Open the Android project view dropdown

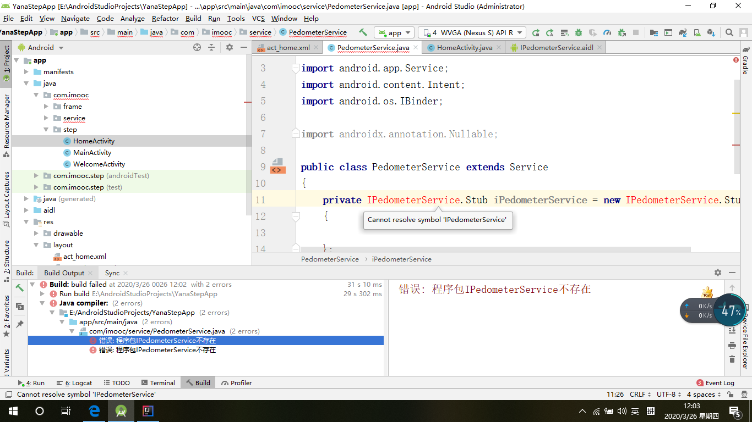click(x=41, y=48)
